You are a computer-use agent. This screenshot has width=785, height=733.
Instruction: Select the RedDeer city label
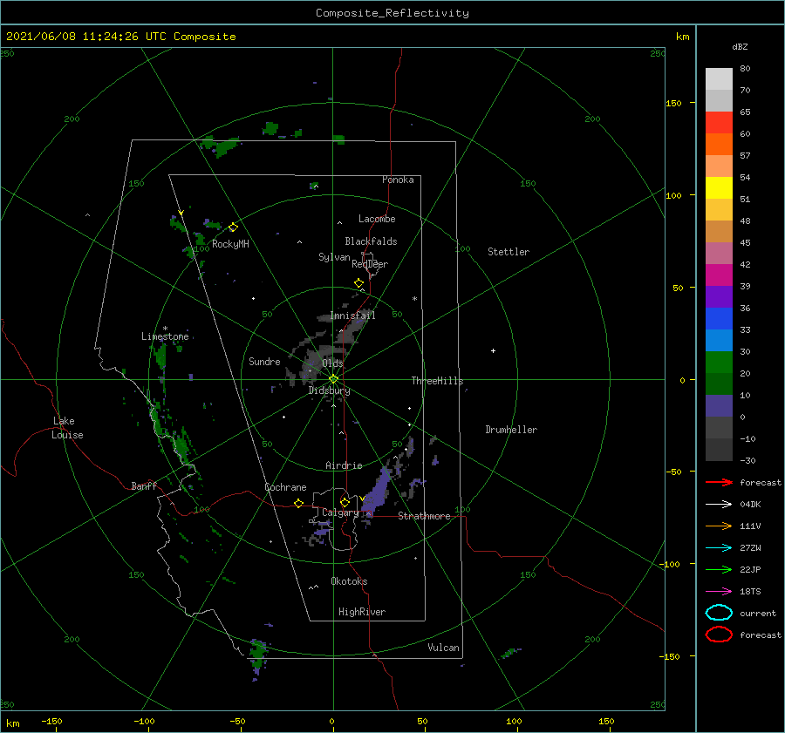[370, 264]
